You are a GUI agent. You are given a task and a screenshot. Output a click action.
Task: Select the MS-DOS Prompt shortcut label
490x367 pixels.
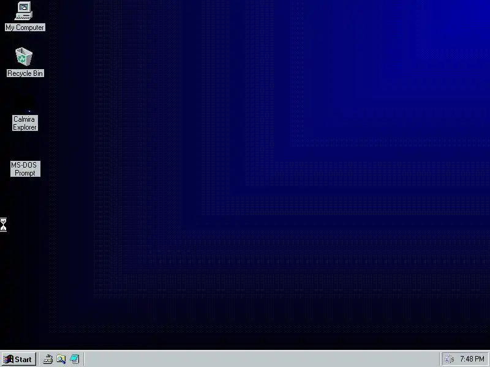25,169
